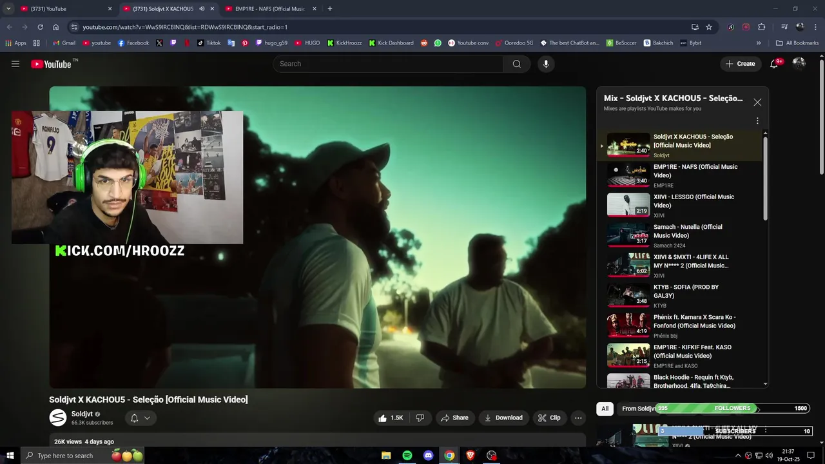Image resolution: width=825 pixels, height=464 pixels.
Task: Open the Tiktok bookmark
Action: coord(209,43)
